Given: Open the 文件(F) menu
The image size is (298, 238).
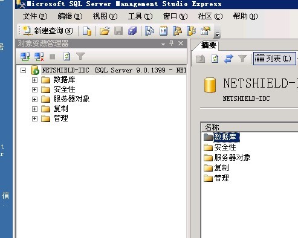Looking at the screenshot, I should (35, 16).
